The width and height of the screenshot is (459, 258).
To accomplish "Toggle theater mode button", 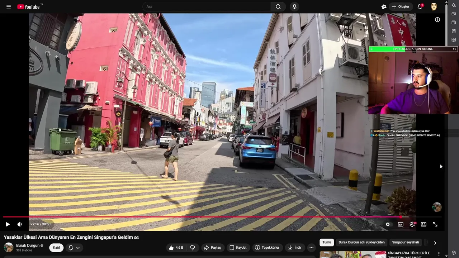I will pos(423,224).
